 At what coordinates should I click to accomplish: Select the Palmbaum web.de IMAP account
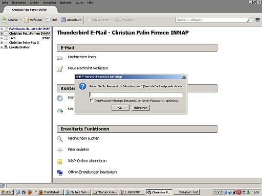tap(30, 29)
